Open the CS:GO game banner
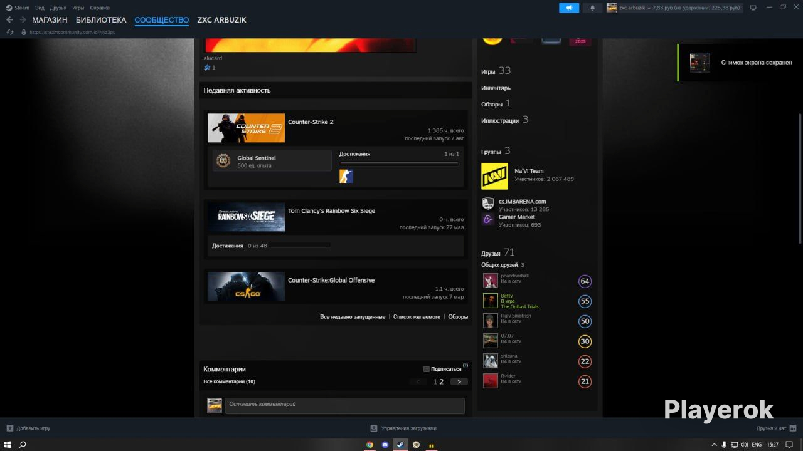The width and height of the screenshot is (803, 451). (x=246, y=286)
